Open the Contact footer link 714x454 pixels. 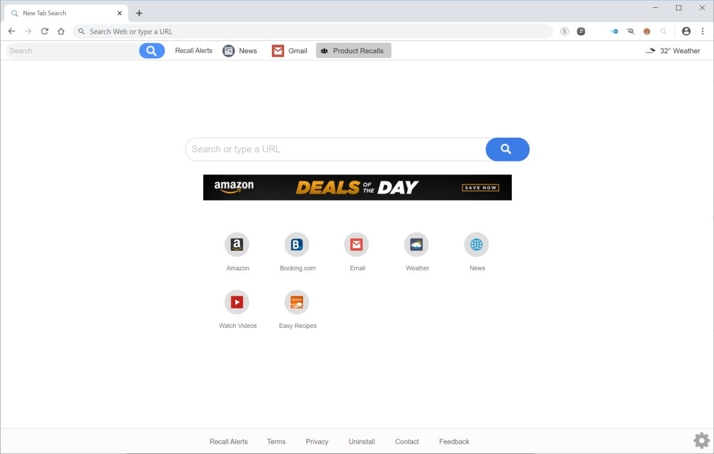click(x=407, y=442)
